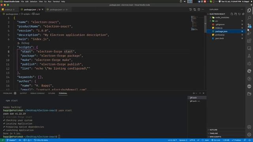Click the Prettier status item
This screenshot has width=253, height=142.
(x=236, y=140)
